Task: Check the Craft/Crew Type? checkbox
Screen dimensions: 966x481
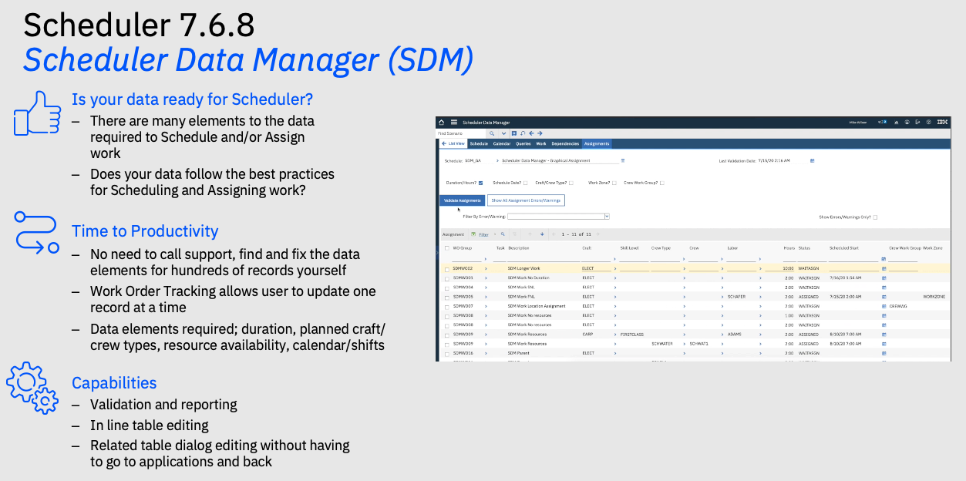Action: click(x=571, y=183)
